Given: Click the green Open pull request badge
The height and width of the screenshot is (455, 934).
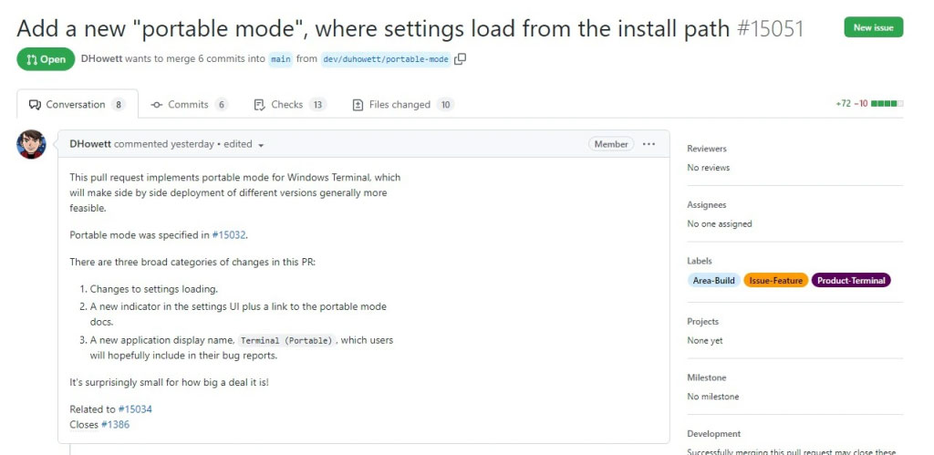Looking at the screenshot, I should click(46, 59).
